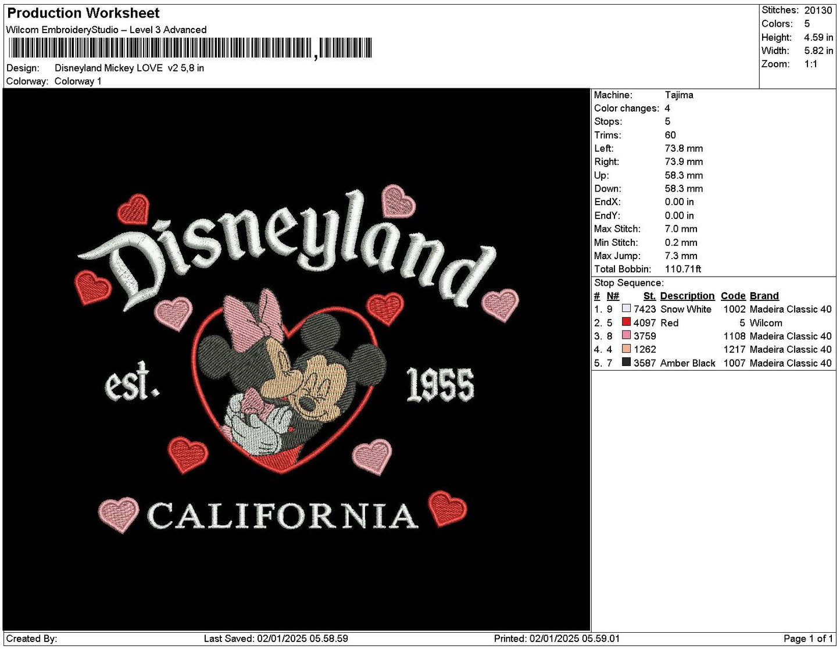Click the Colorway 1 value
This screenshot has width=840, height=649.
coord(78,81)
